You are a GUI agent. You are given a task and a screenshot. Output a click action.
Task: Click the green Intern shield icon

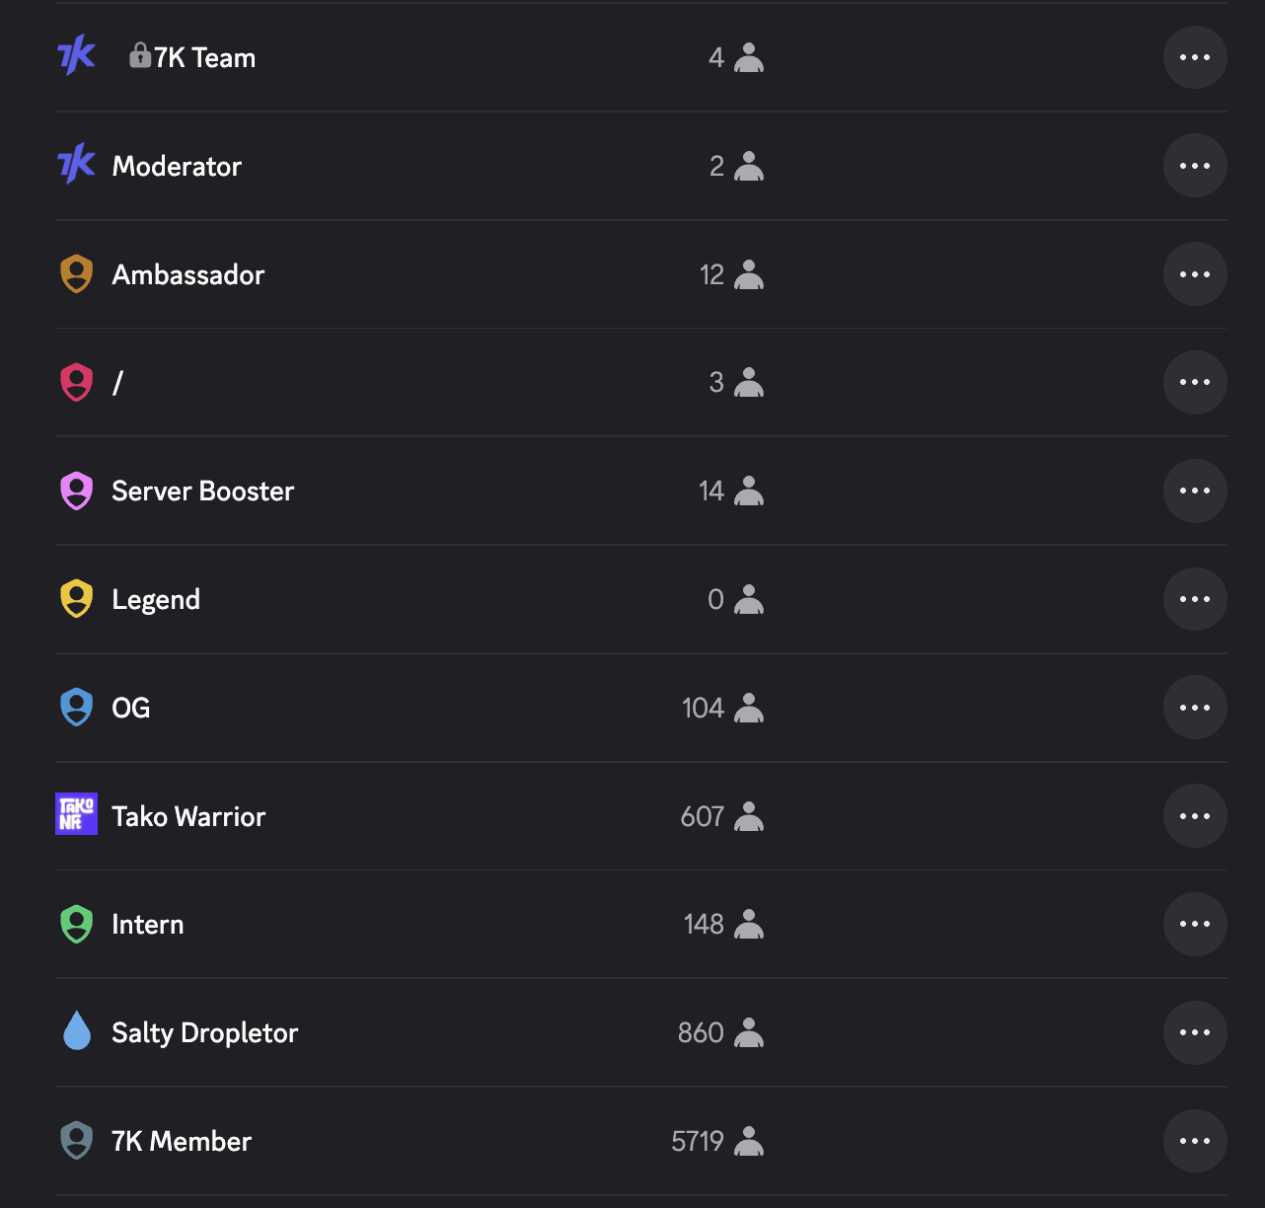(x=76, y=924)
